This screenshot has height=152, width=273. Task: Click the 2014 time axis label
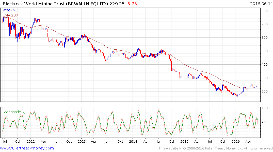133,142
